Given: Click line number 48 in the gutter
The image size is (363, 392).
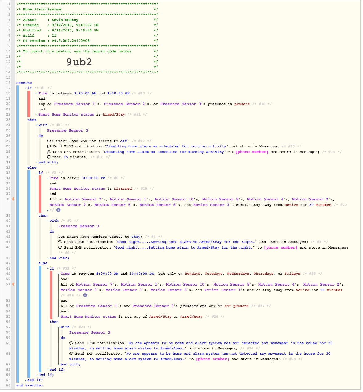Looking at the screenshot, I should (8, 268).
